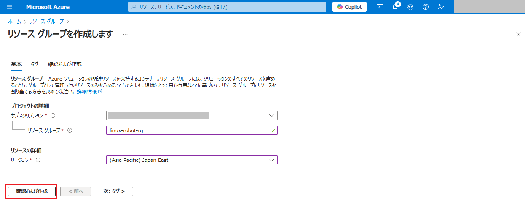Launch Copilot from the top bar
Image resolution: width=525 pixels, height=204 pixels.
tap(349, 7)
